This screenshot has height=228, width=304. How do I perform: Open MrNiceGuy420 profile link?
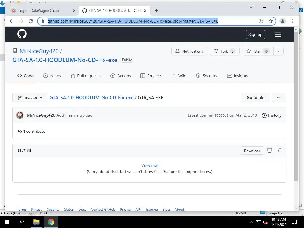[39, 51]
